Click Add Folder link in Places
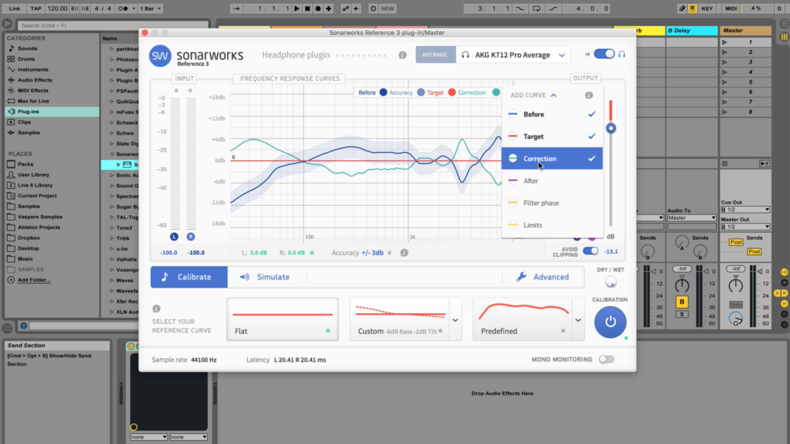 [x=34, y=280]
